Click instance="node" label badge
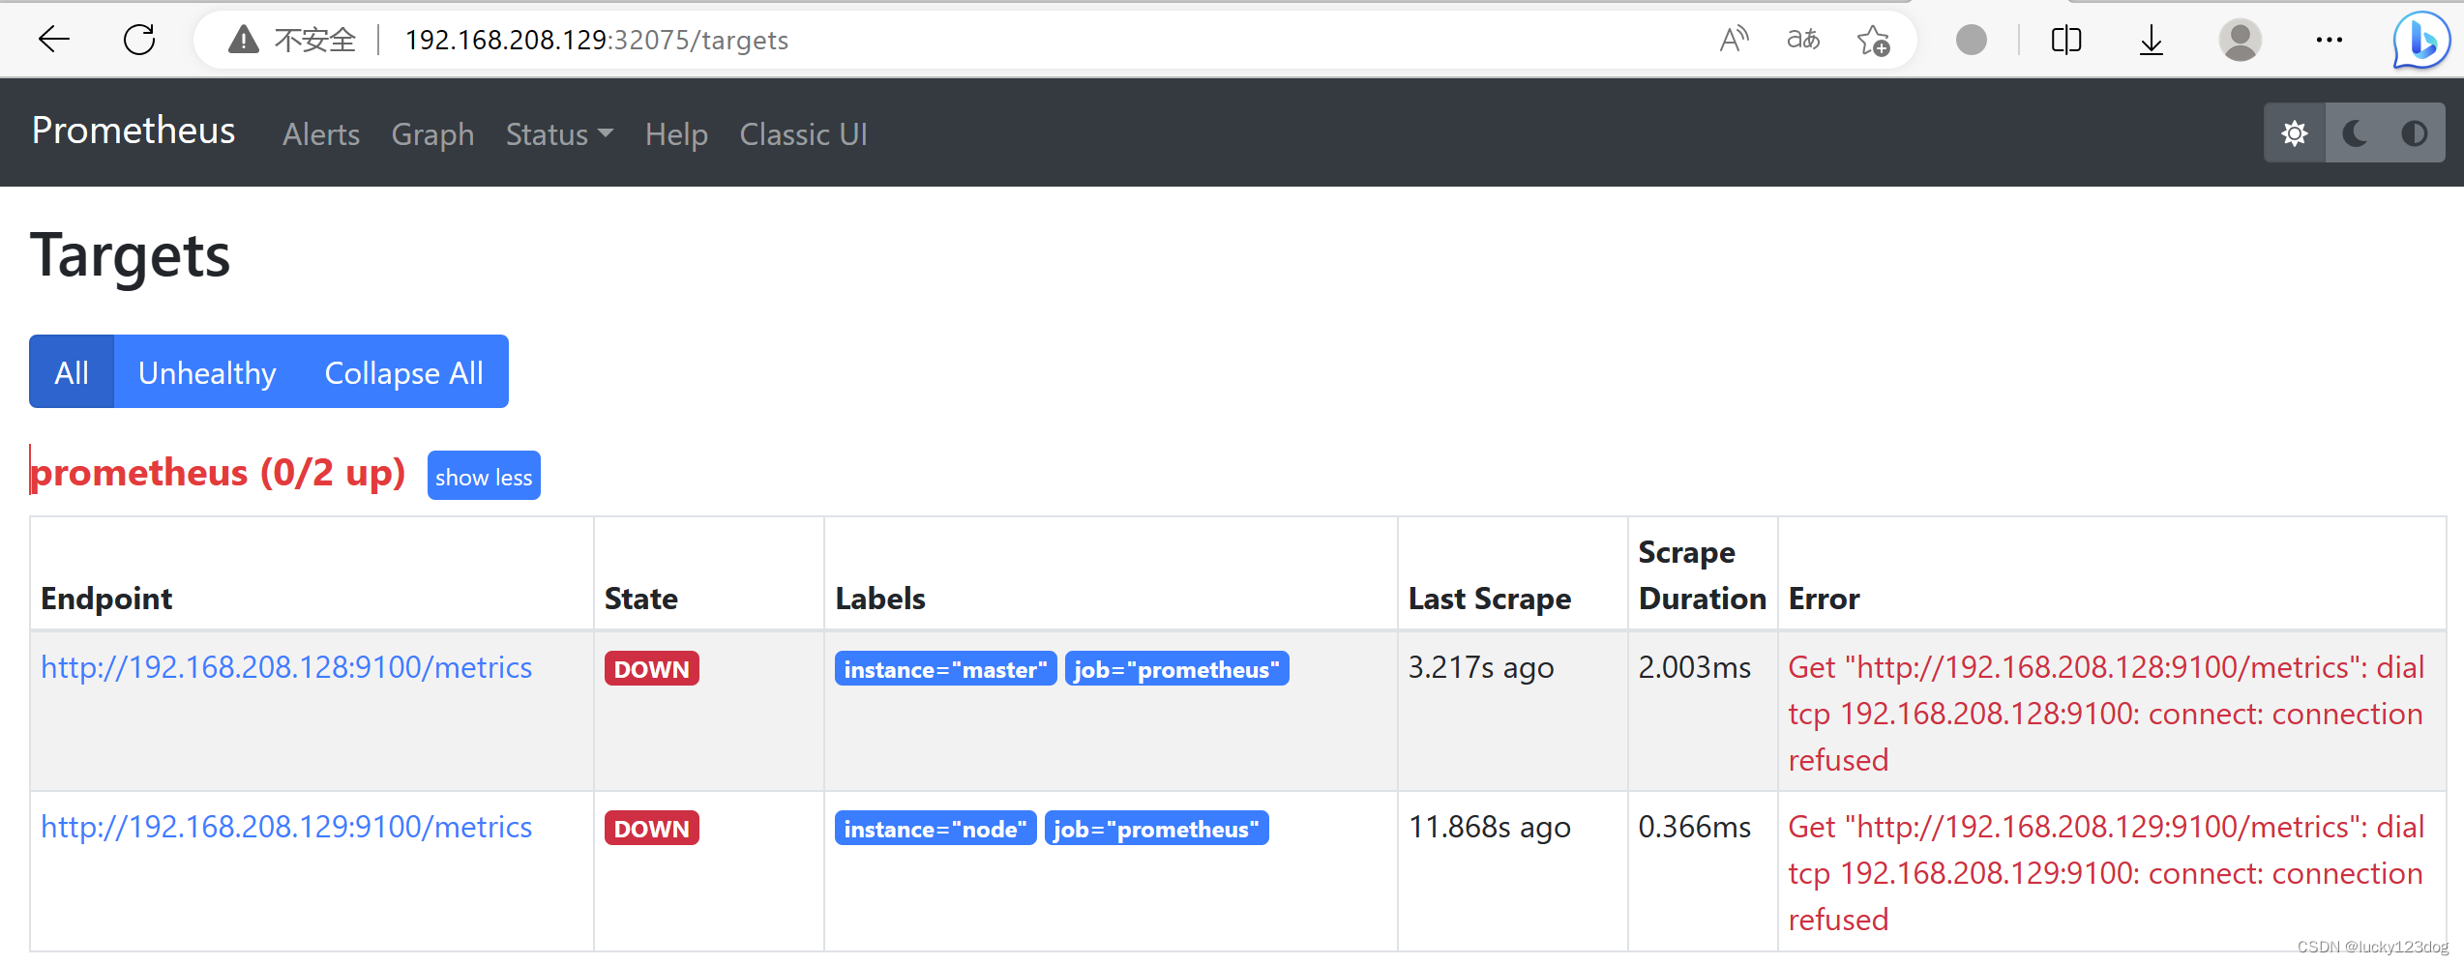The width and height of the screenshot is (2464, 965). tap(935, 829)
